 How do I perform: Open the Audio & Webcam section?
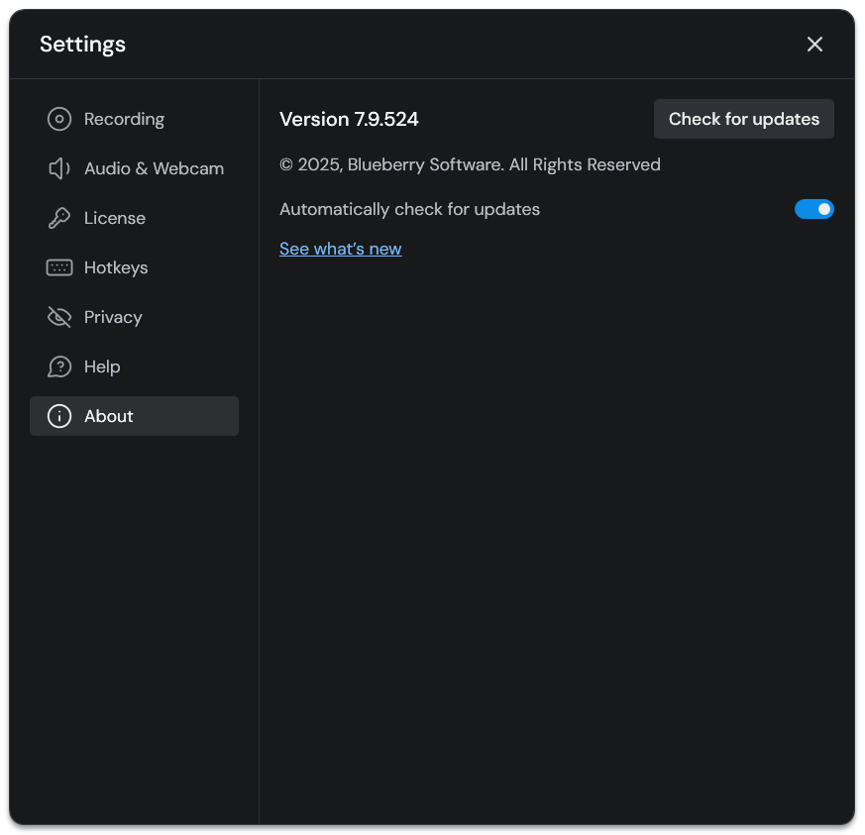click(154, 168)
